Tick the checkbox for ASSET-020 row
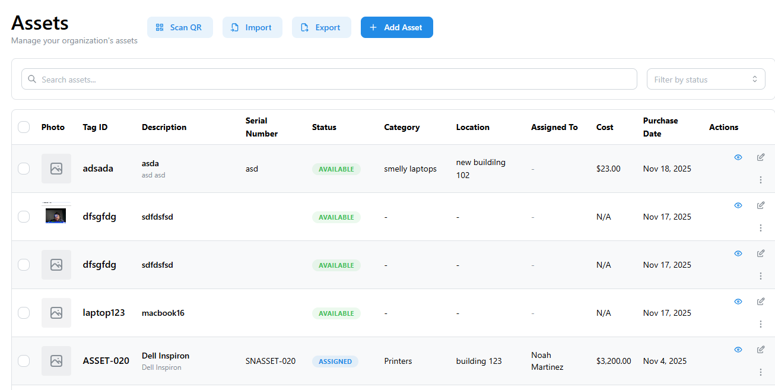Viewport: 775px width, 390px height. pyautogui.click(x=24, y=361)
